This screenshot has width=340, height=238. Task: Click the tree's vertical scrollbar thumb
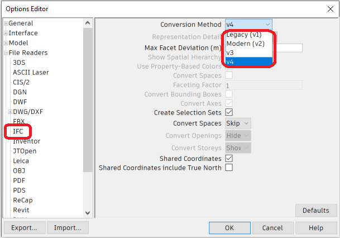88,100
